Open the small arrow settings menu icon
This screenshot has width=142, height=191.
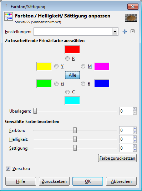coord(132,31)
